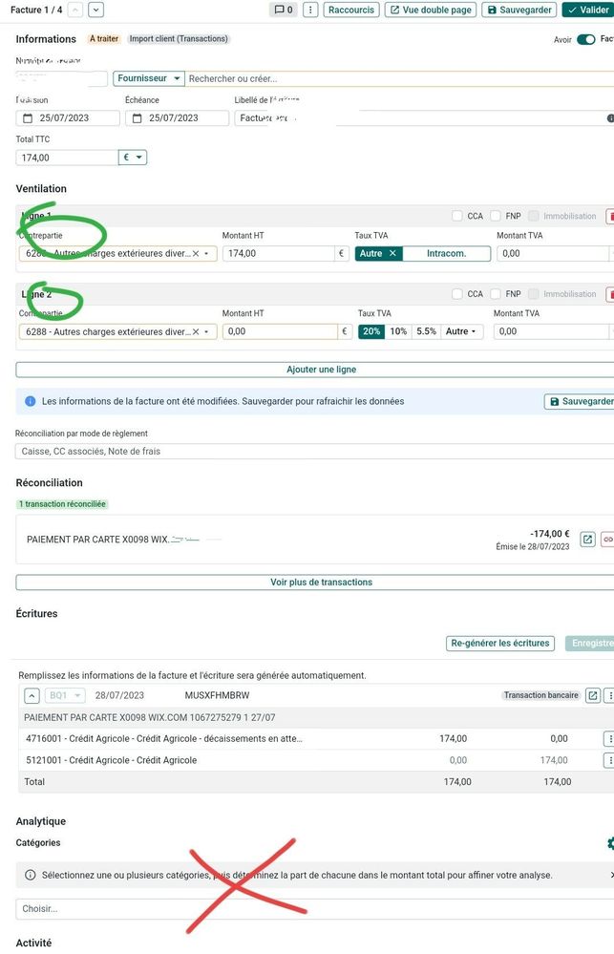The image size is (614, 954).
Task: Open reconciled transaction in external view icon
Action: (x=588, y=540)
